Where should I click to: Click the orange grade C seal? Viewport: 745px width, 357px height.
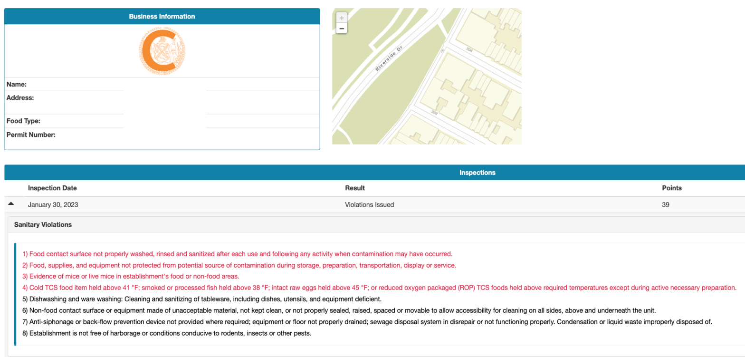pyautogui.click(x=162, y=50)
